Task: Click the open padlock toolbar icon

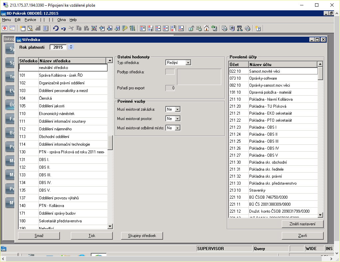Action: (x=191, y=28)
